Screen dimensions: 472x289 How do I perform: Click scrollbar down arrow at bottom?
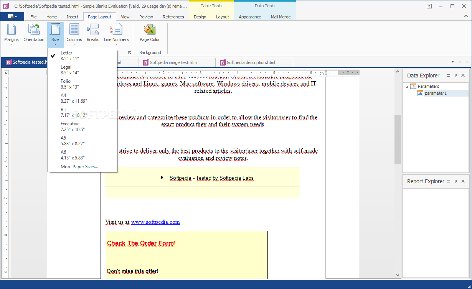tap(398, 275)
